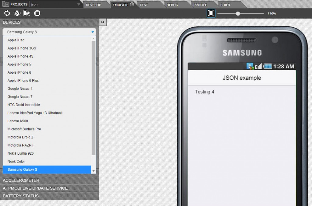The height and width of the screenshot is (206, 312).
Task: Pick Lenovo IdeaPad Yoga 13 Ultrabook
Action: coord(47,113)
